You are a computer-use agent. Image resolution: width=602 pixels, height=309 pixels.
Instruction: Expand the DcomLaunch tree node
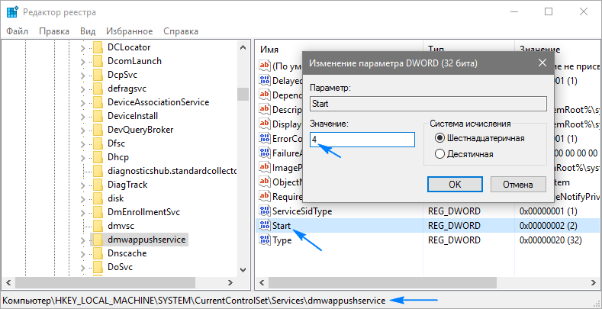82,62
